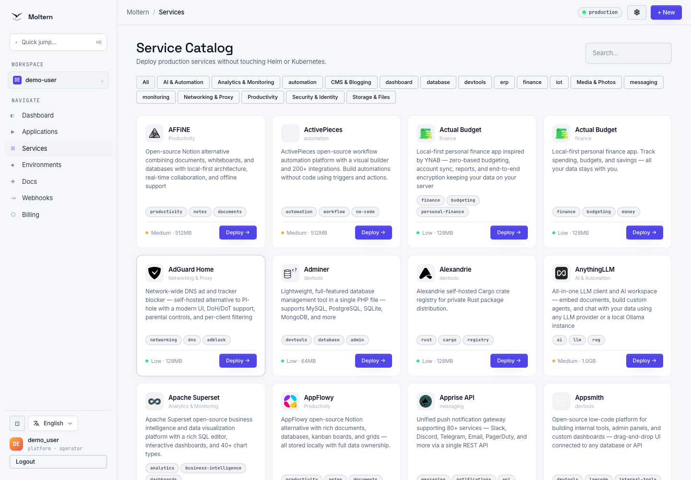Image resolution: width=691 pixels, height=480 pixels.
Task: Filter by erp category
Action: point(504,83)
